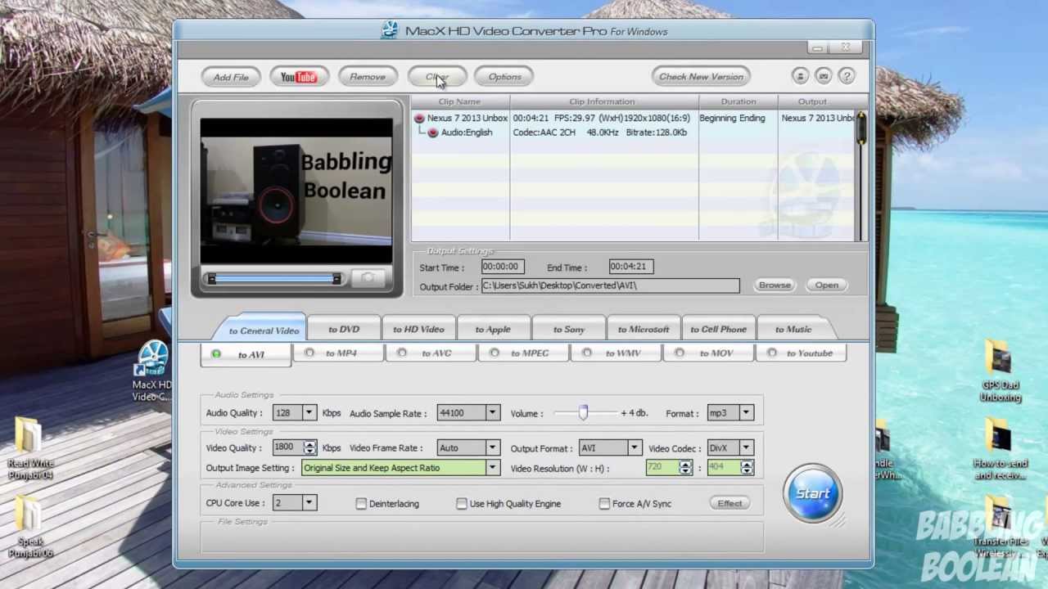Image resolution: width=1048 pixels, height=589 pixels.
Task: Click the End Time field
Action: pos(630,267)
